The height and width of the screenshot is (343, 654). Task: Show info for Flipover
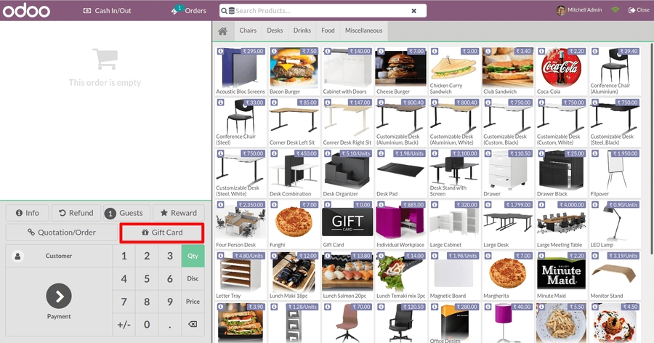click(594, 153)
